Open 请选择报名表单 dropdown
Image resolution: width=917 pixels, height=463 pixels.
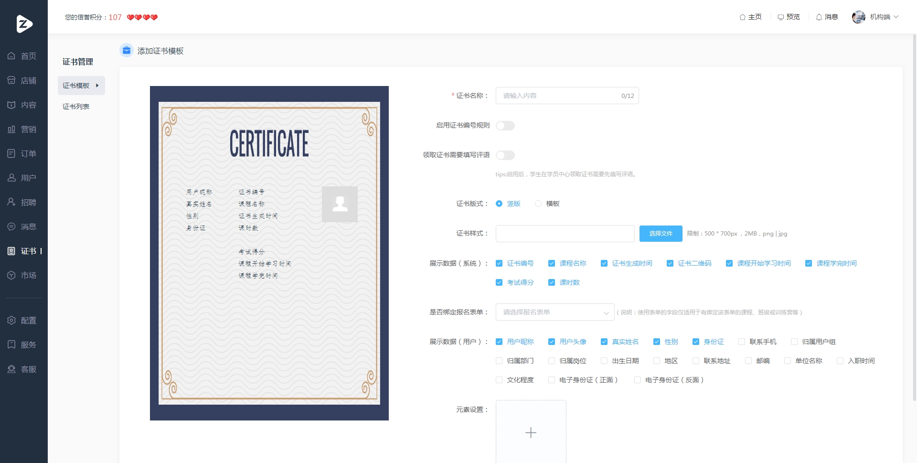[555, 312]
